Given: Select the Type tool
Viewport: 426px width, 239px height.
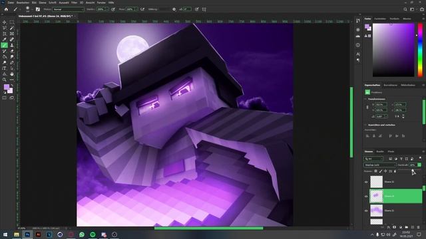Looking at the screenshot, I should (x=5, y=68).
